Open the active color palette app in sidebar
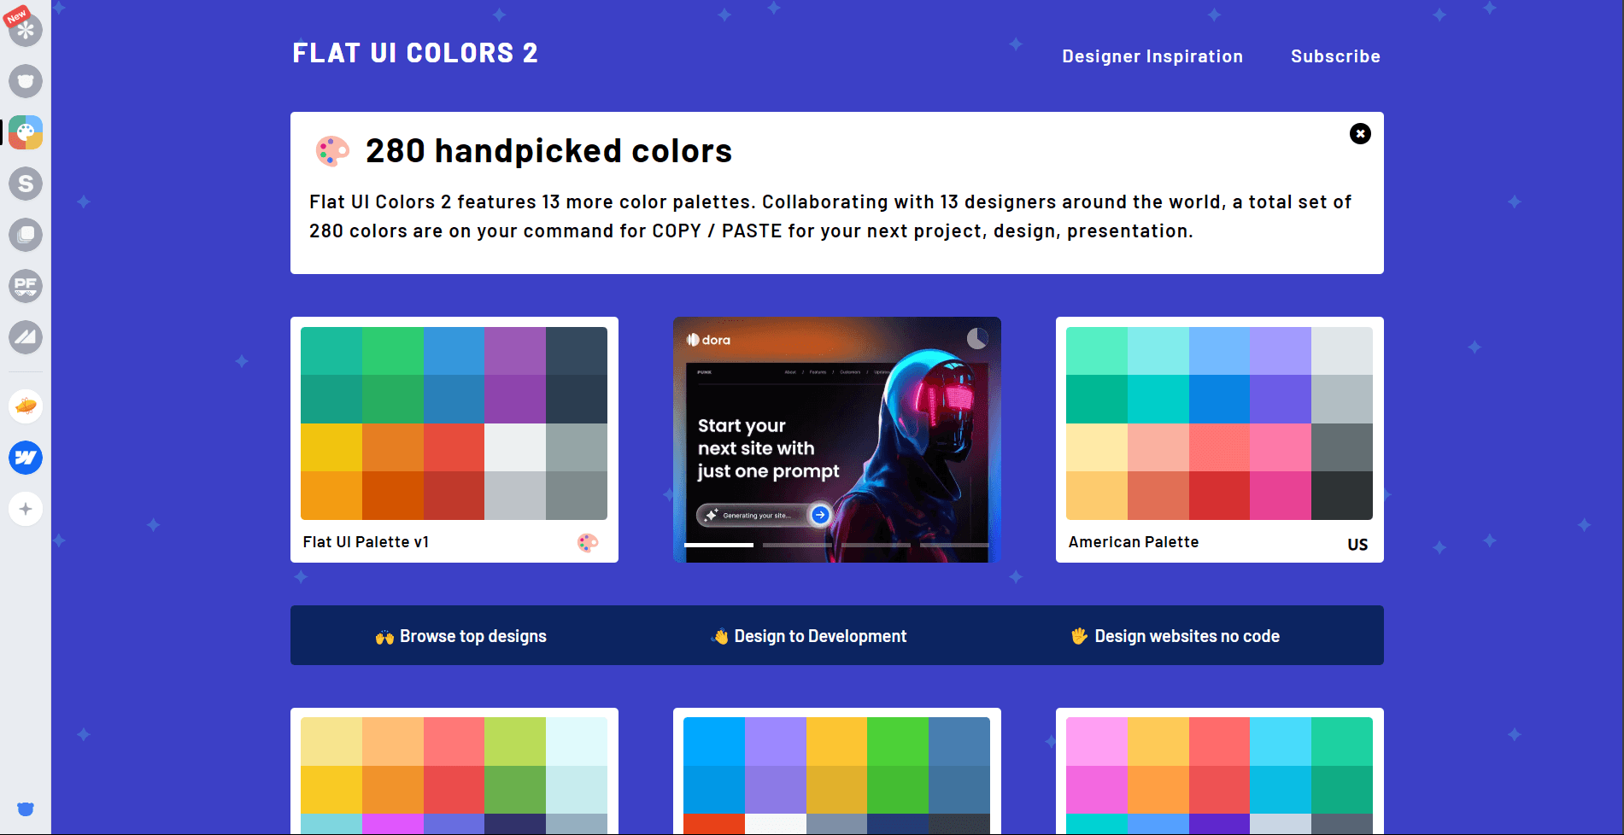 click(26, 132)
